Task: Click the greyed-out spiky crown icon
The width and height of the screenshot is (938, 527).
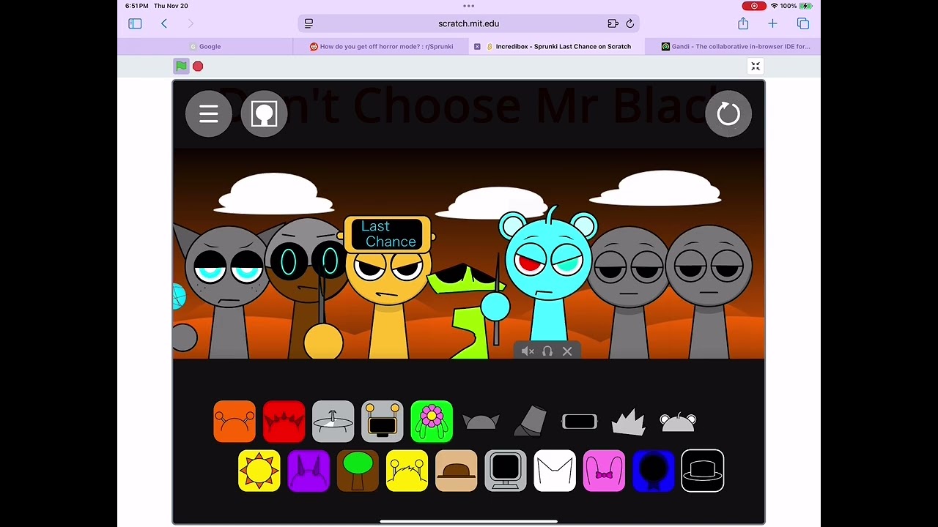Action: tap(628, 422)
